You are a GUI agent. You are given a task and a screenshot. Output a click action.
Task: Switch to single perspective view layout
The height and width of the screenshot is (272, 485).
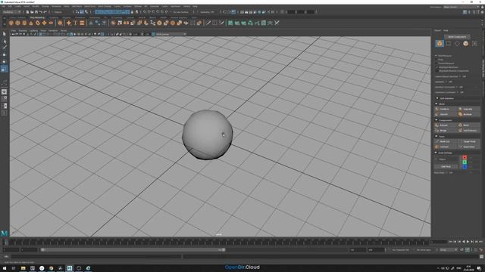coord(4,92)
